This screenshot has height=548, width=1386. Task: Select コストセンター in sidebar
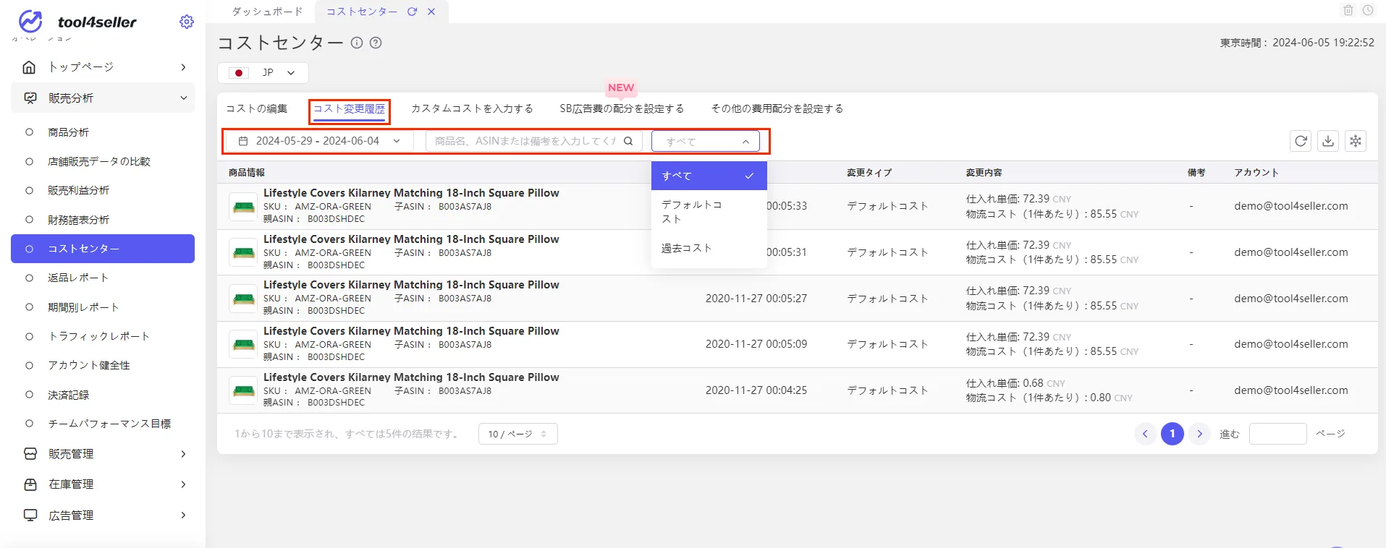coord(103,249)
